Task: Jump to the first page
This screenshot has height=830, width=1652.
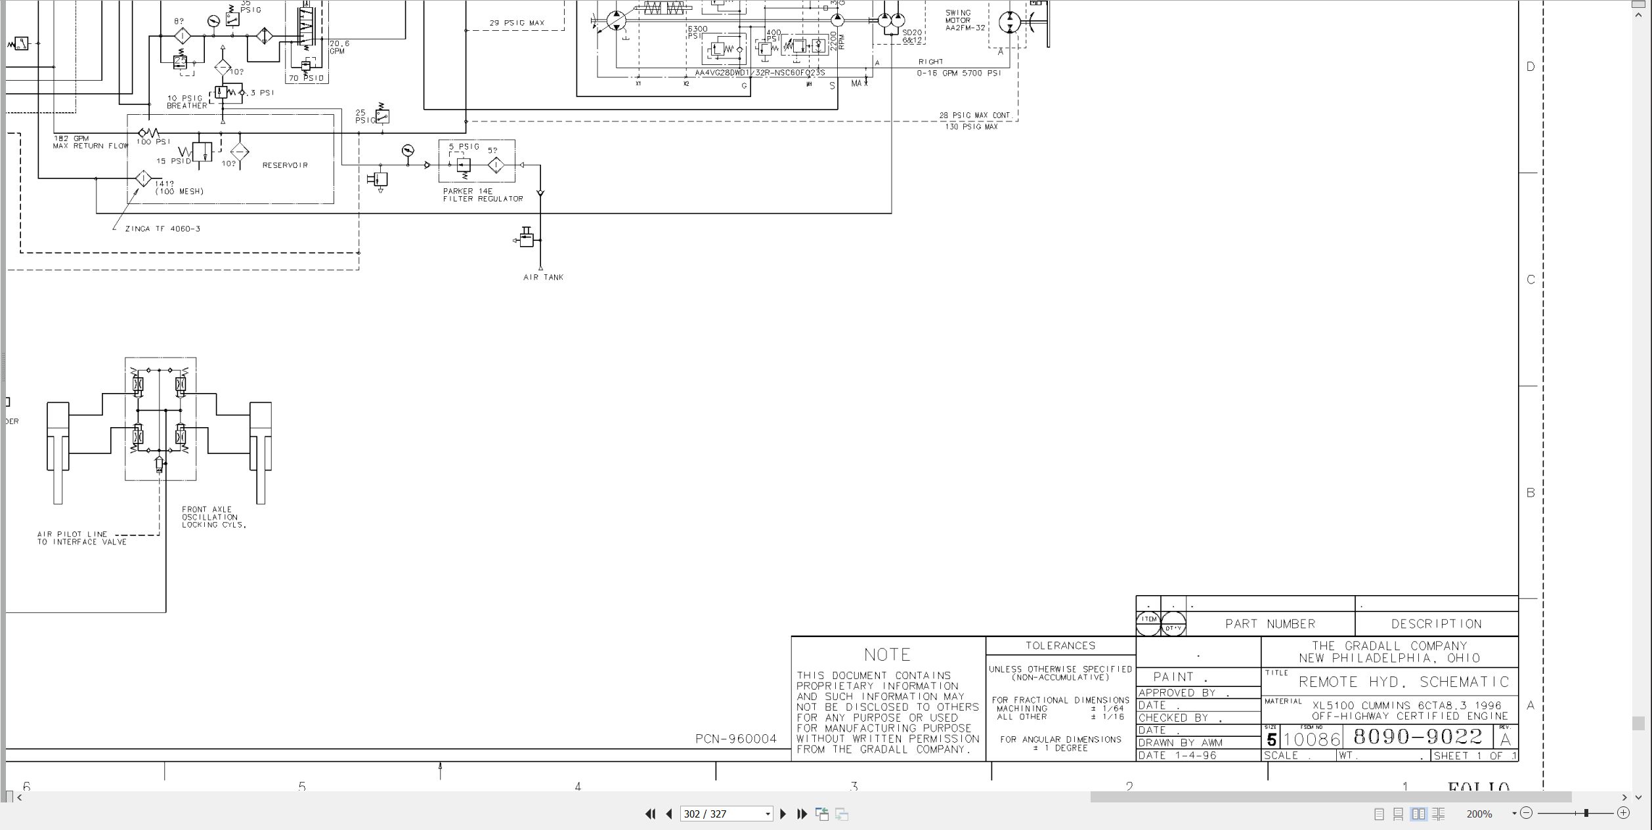Action: click(x=650, y=814)
